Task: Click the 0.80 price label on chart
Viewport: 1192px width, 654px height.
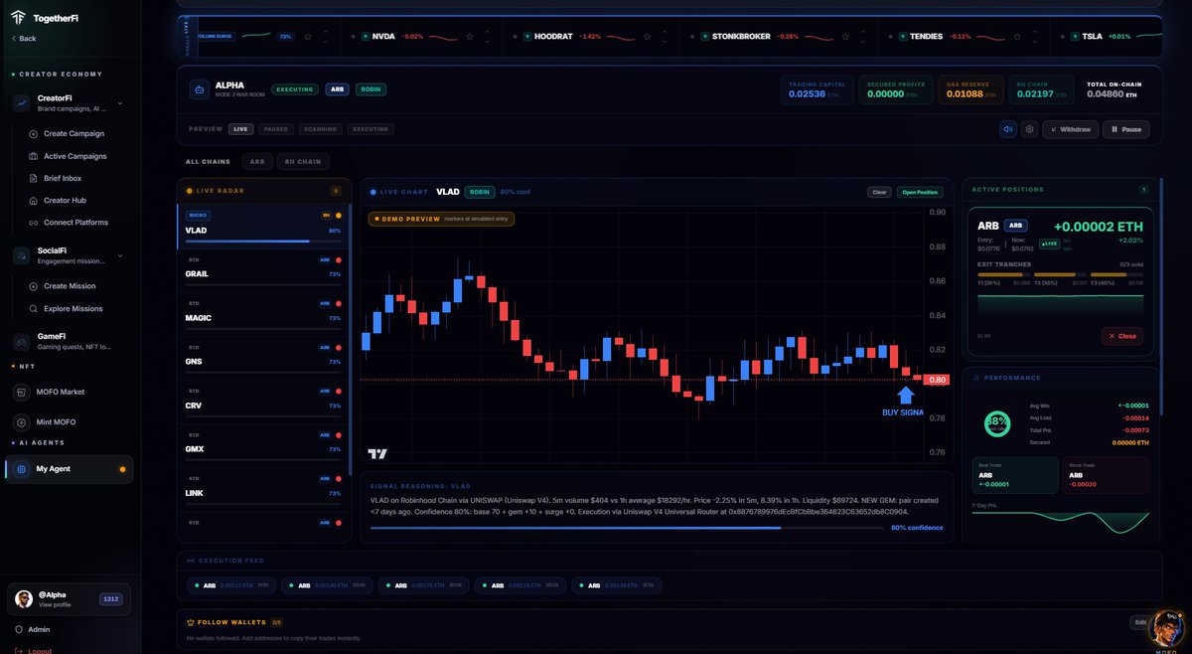Action: coord(937,379)
